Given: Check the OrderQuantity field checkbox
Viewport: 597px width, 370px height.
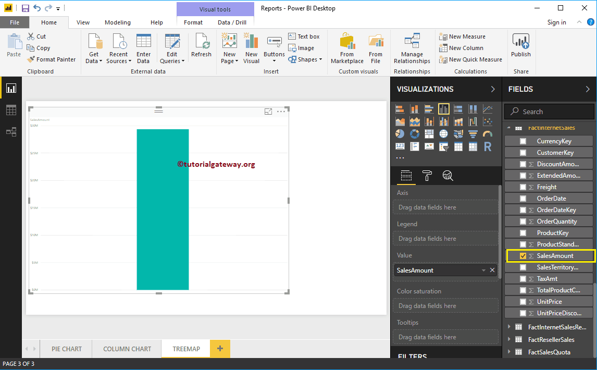Looking at the screenshot, I should click(x=523, y=221).
